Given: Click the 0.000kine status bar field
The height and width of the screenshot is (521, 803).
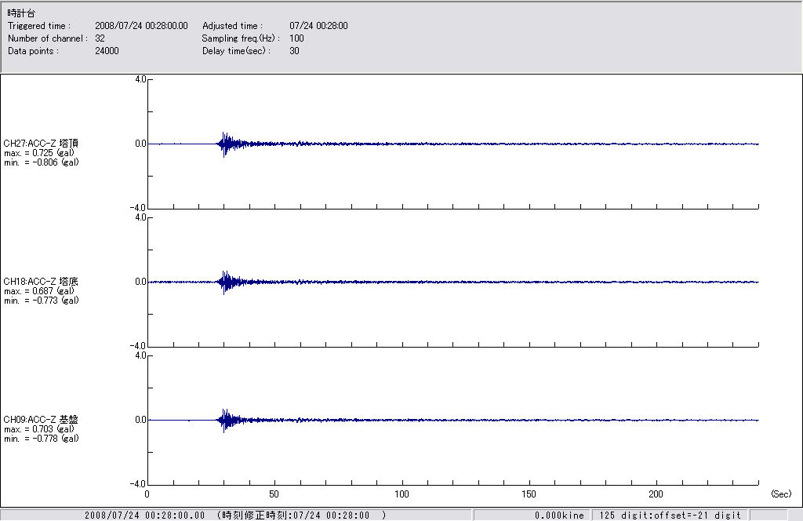Looking at the screenshot, I should click(x=559, y=516).
